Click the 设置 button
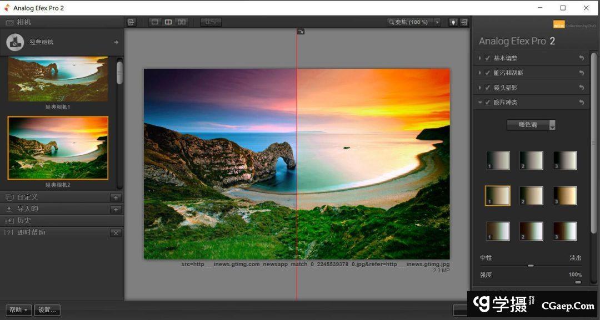The width and height of the screenshot is (600, 320). pyautogui.click(x=47, y=310)
